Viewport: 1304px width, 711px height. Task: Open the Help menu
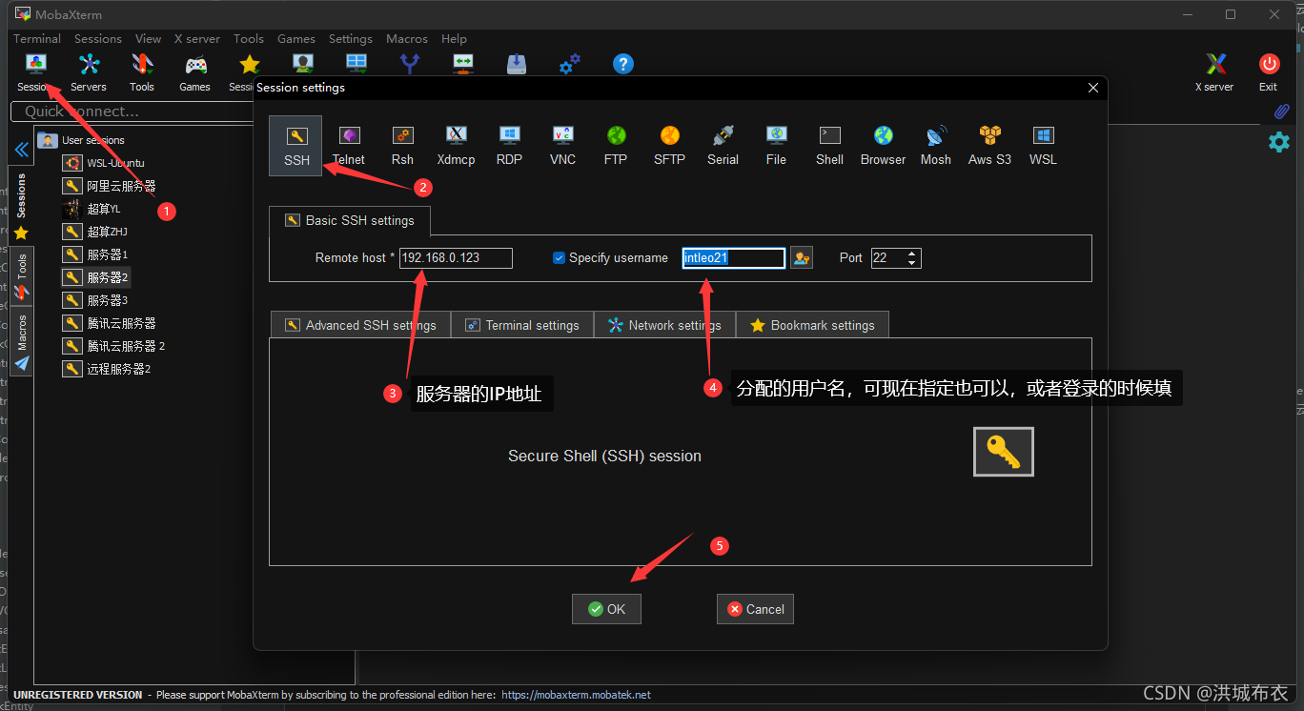454,39
